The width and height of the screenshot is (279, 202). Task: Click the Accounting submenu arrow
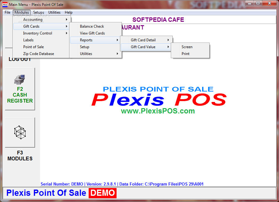67,20
